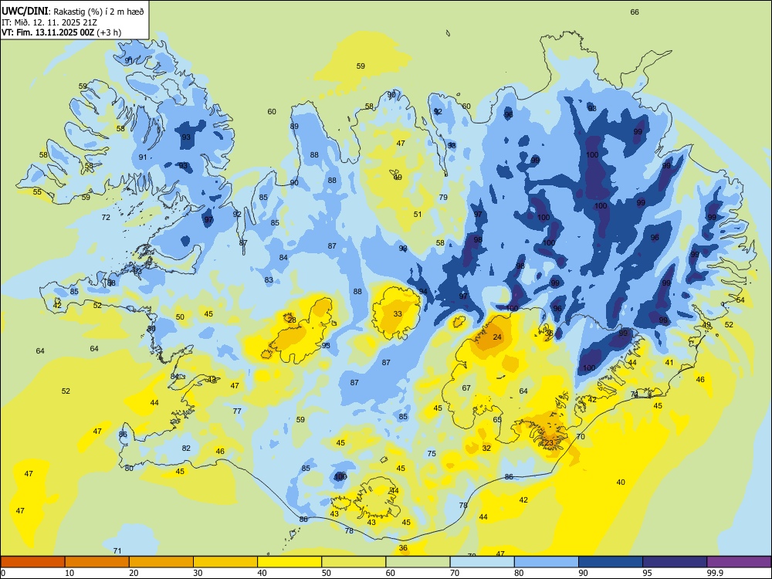Image resolution: width=772 pixels, height=579 pixels.
Task: Select the 'Rakastig (%) í 2 m hæð' label
Action: click(x=97, y=12)
